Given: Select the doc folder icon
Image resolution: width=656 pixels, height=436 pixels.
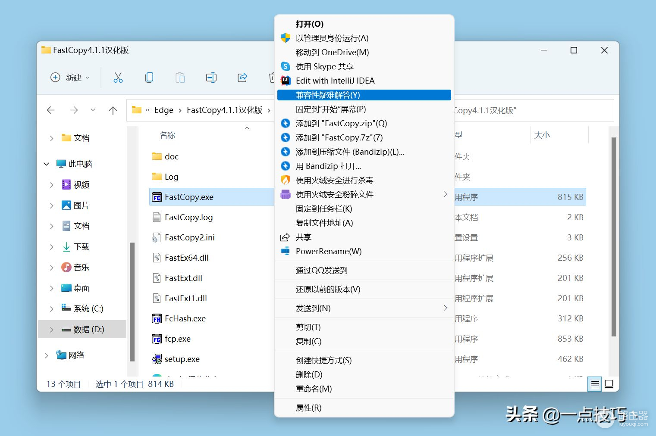Looking at the screenshot, I should (x=157, y=156).
